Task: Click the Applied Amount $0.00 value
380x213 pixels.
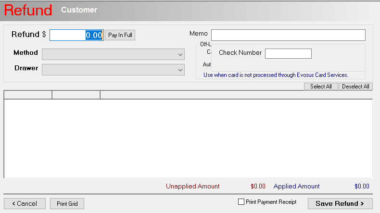Action: click(x=362, y=187)
